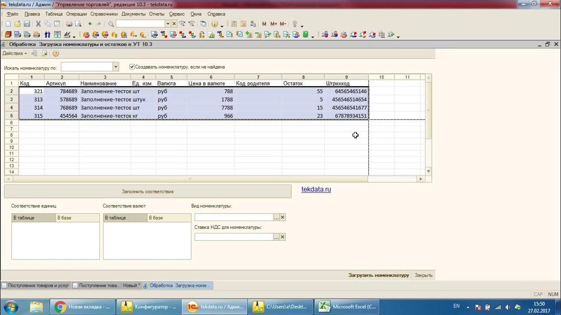Click the help question-mark icon under Действия
561x315 pixels.
click(56, 53)
